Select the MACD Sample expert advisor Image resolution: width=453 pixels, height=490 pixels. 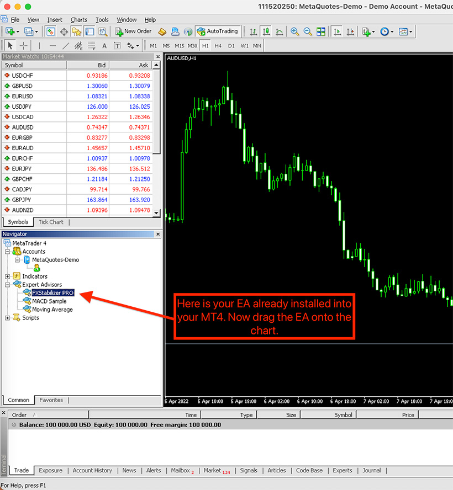click(x=49, y=301)
